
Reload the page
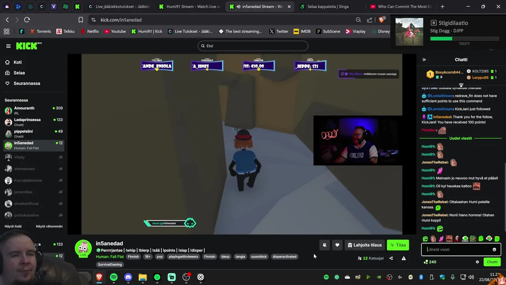(27, 20)
